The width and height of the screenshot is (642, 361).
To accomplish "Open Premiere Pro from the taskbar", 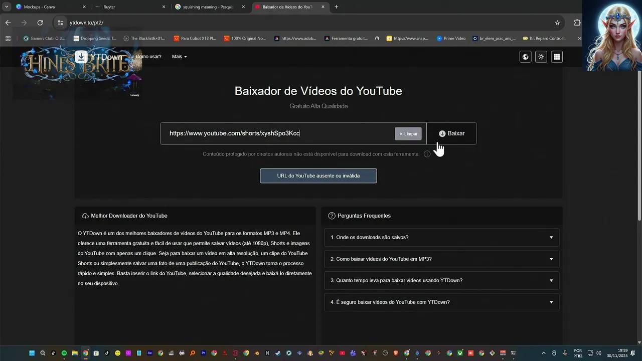I will (x=203, y=353).
